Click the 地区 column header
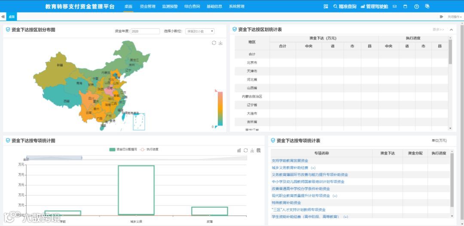This screenshot has height=226, width=464. coord(252,42)
